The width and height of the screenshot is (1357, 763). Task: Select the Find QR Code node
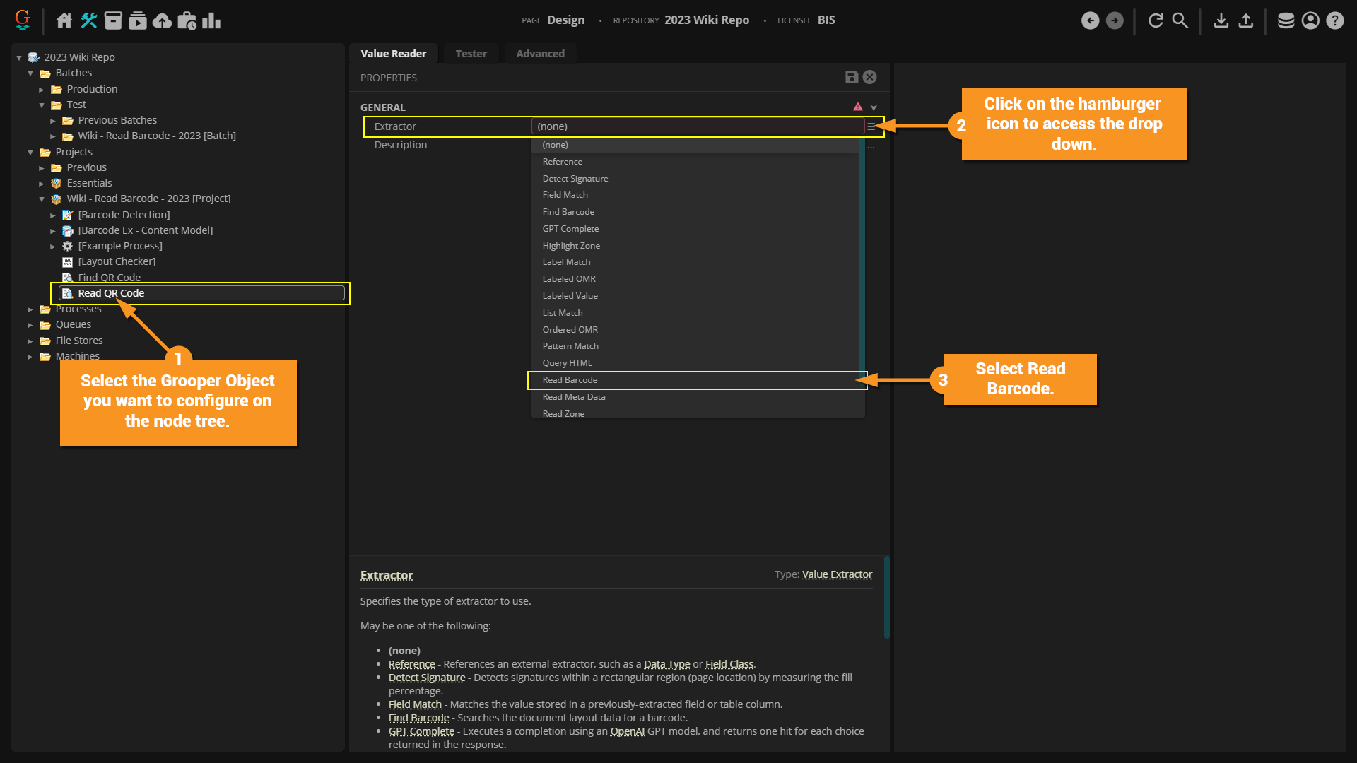pyautogui.click(x=109, y=278)
